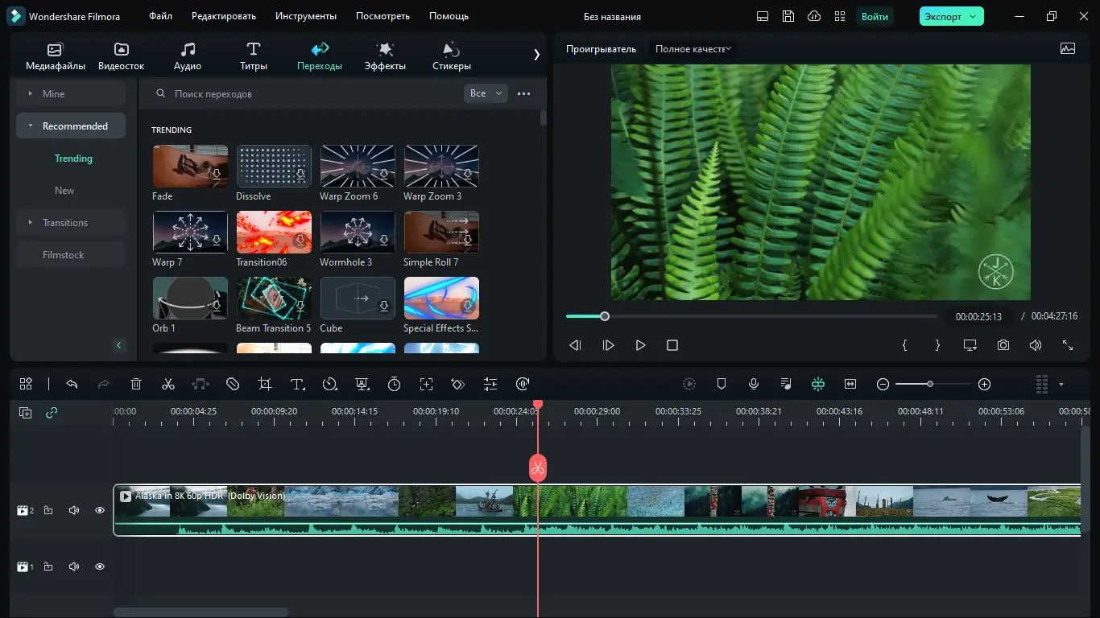Lock video track 2
This screenshot has width=1100, height=618.
[48, 510]
